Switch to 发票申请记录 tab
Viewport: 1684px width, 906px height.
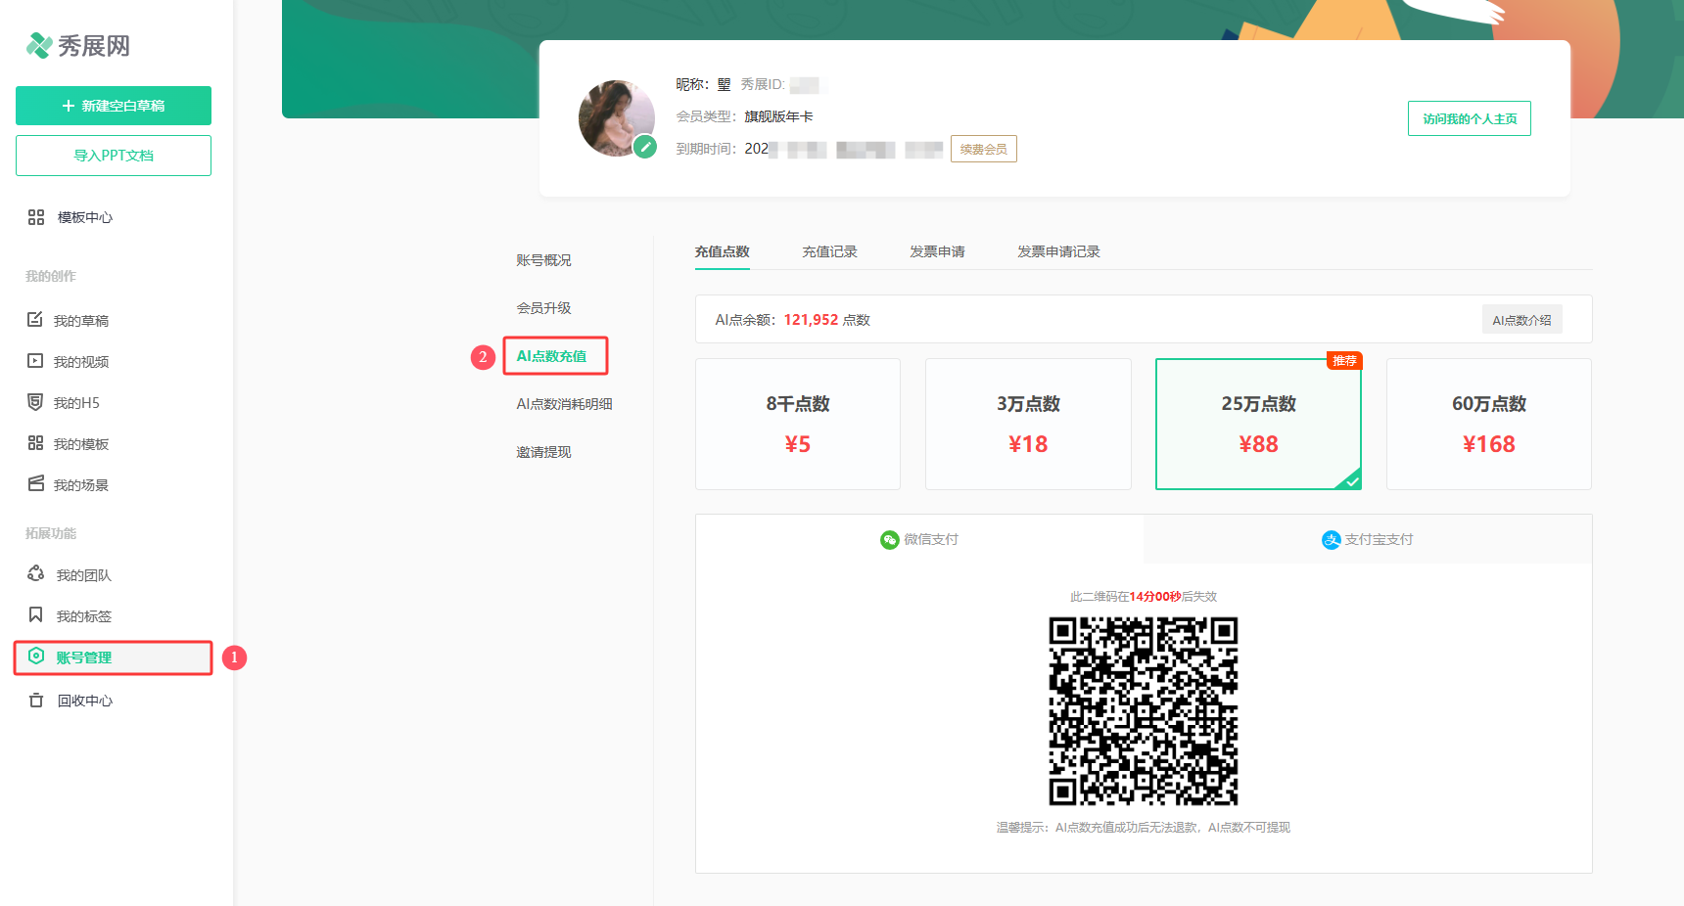(x=1059, y=251)
